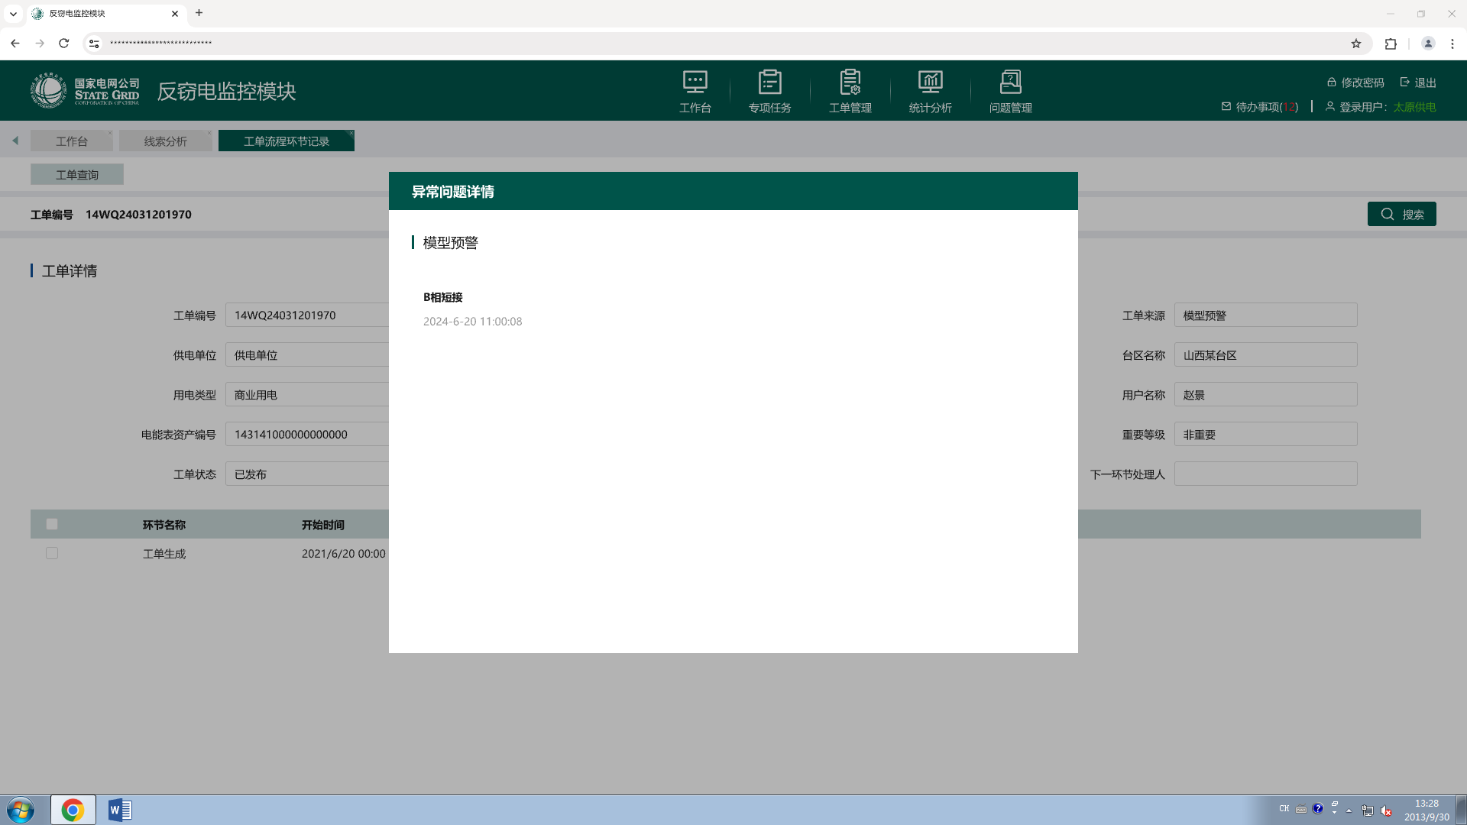Launch Word from the taskbar
1467x825 pixels.
(120, 810)
